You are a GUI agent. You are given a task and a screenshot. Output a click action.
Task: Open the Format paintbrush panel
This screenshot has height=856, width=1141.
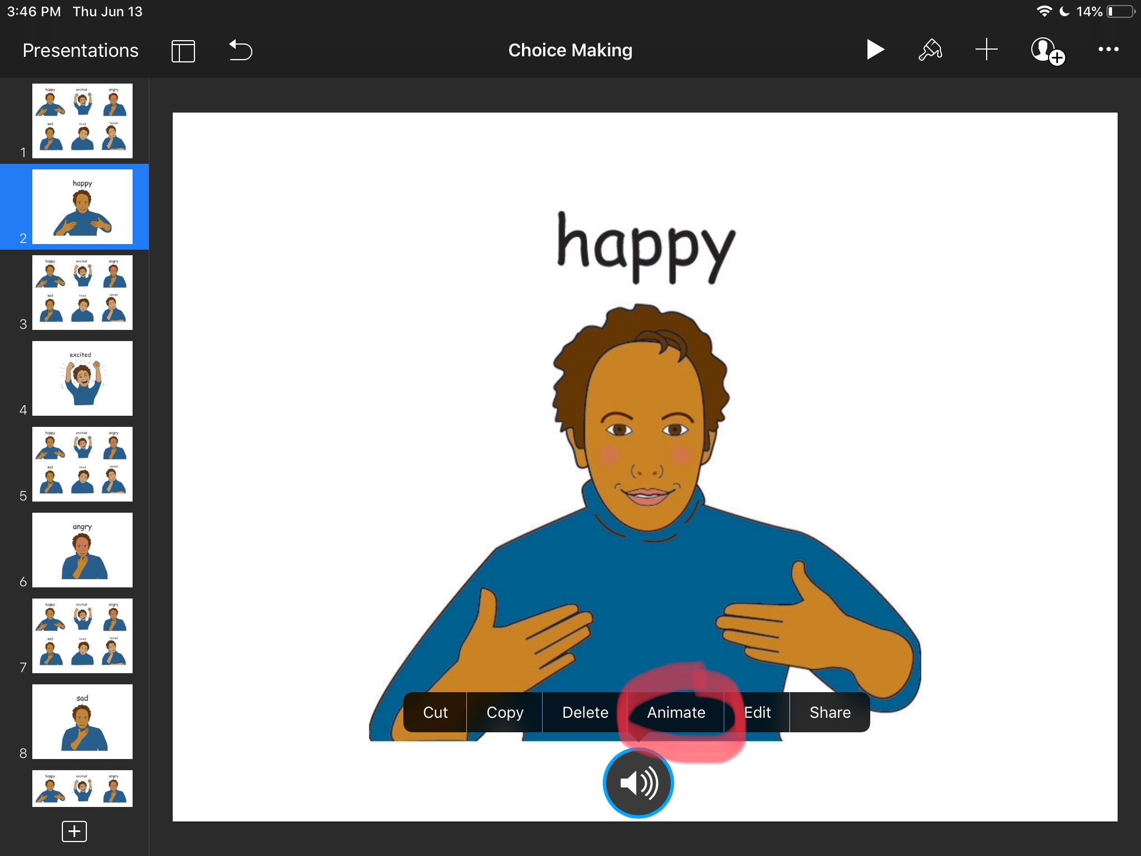930,50
